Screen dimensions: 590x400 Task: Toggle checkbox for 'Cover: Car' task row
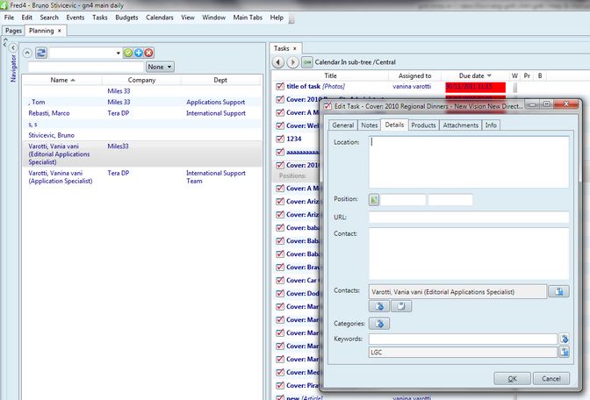tap(280, 281)
